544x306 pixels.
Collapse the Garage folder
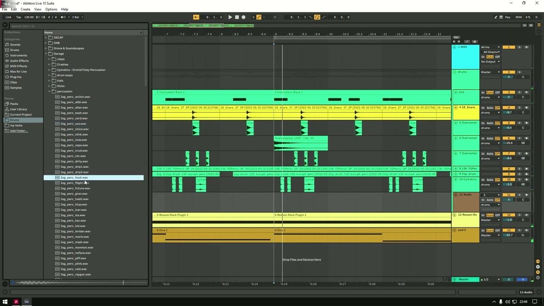click(46, 54)
